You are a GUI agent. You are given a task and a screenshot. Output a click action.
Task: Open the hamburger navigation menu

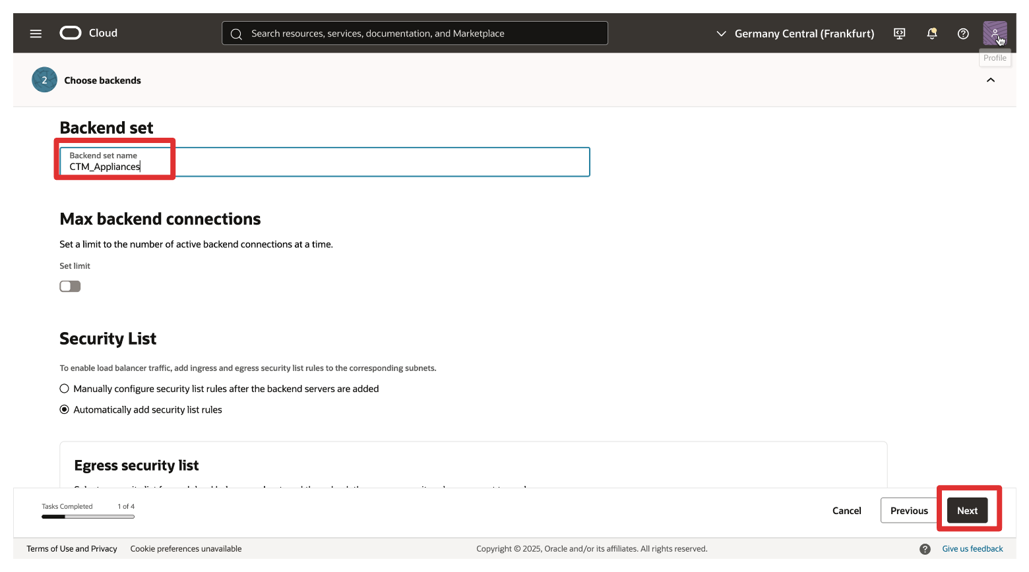(36, 34)
